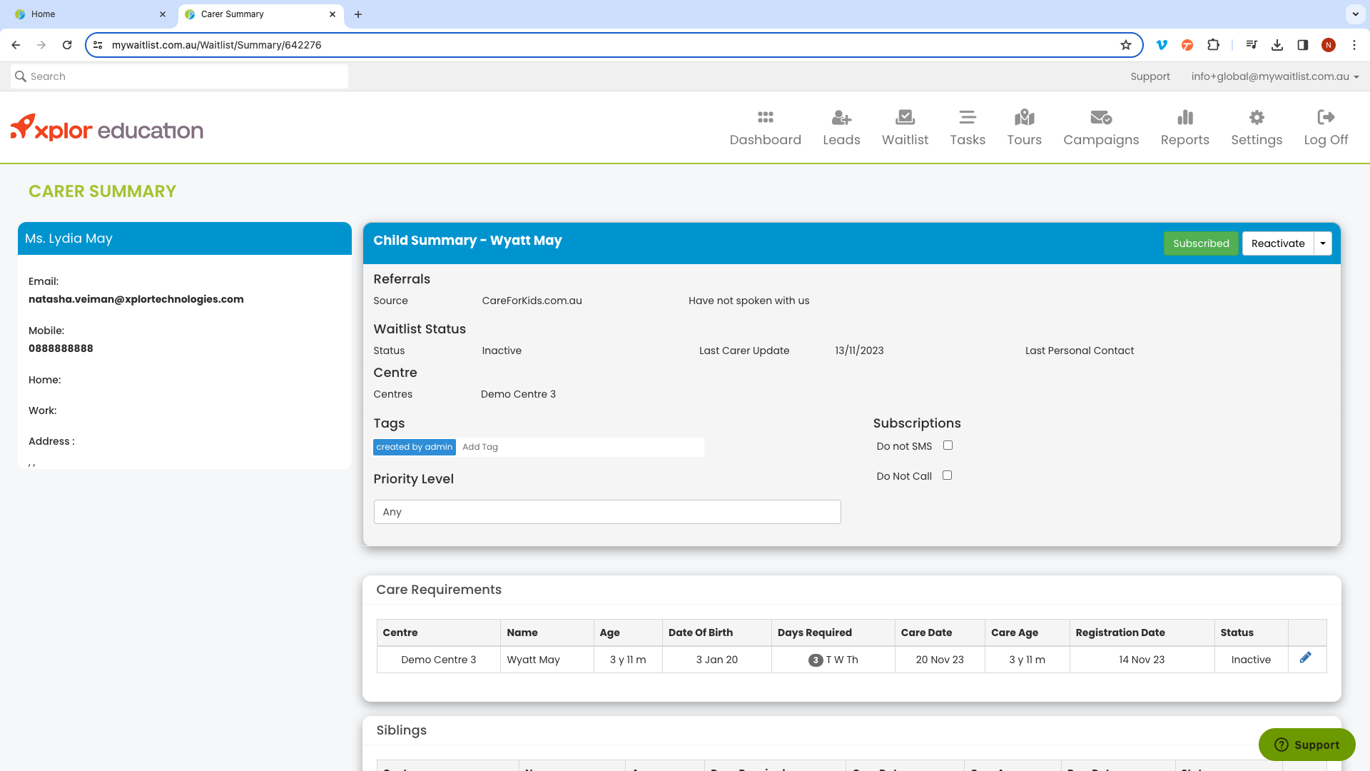Click the Log Off exit icon
Image resolution: width=1370 pixels, height=771 pixels.
[x=1326, y=117]
